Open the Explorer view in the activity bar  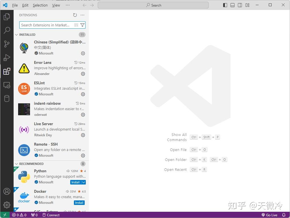coord(7,17)
